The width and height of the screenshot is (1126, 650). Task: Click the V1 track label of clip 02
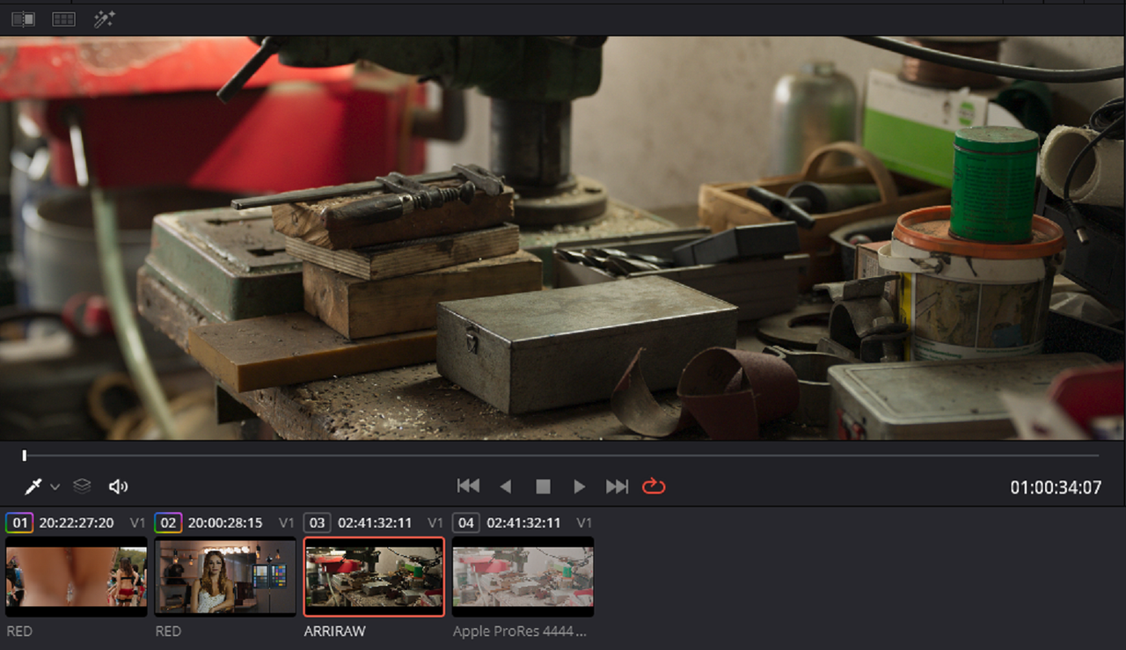tap(287, 522)
